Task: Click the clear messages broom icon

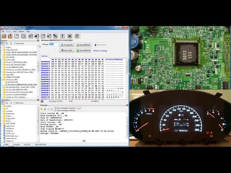Action: (x=42, y=109)
